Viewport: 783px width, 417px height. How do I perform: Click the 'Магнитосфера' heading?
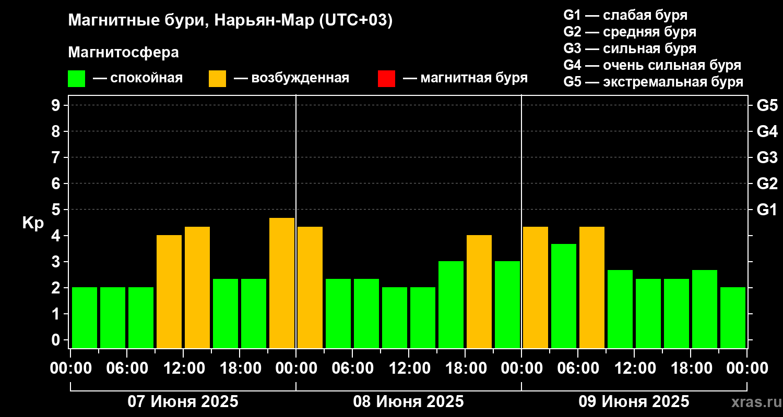pos(124,53)
